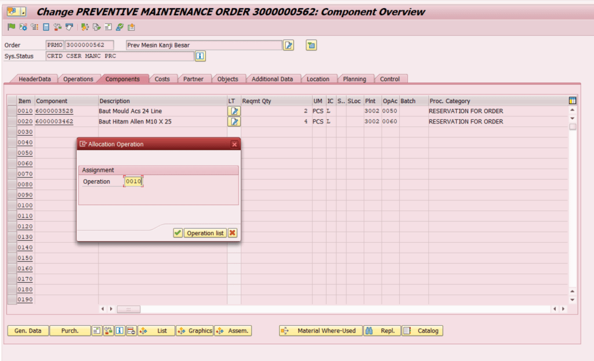Cancel the Allocation Operation dialog red X

click(232, 233)
